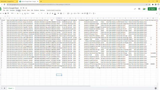Screen dimensions: 160x90
Task: Toggle Strikethrough formatting
Action: click(52, 13)
